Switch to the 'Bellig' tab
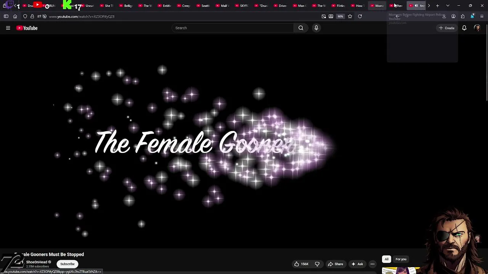Viewport: 488px width, 274px height. (x=127, y=6)
